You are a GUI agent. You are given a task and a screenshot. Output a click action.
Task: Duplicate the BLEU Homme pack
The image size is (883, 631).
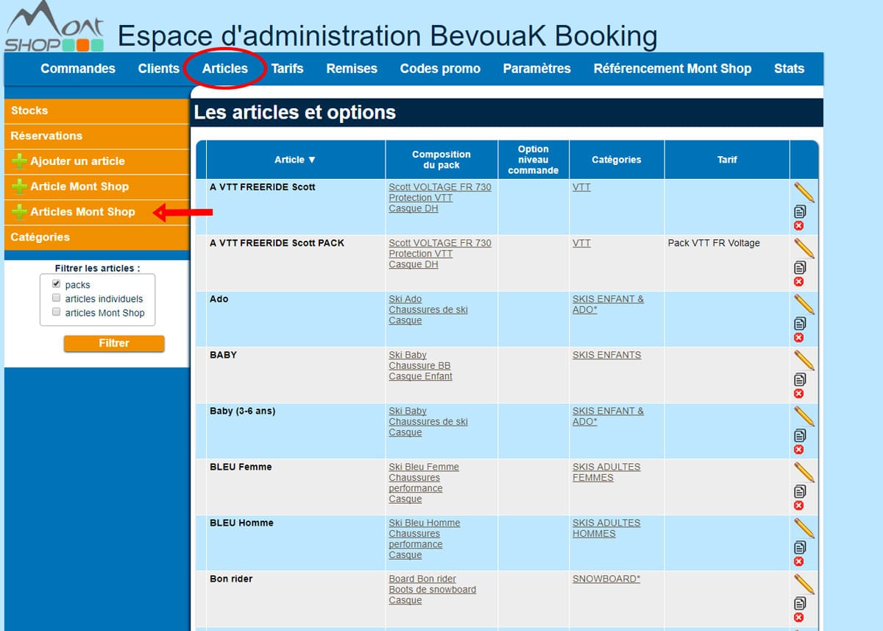pyautogui.click(x=800, y=547)
